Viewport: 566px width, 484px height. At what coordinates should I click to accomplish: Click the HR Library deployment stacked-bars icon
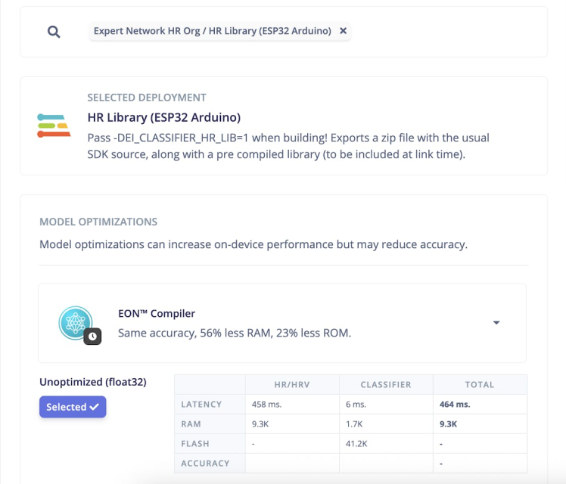[54, 125]
